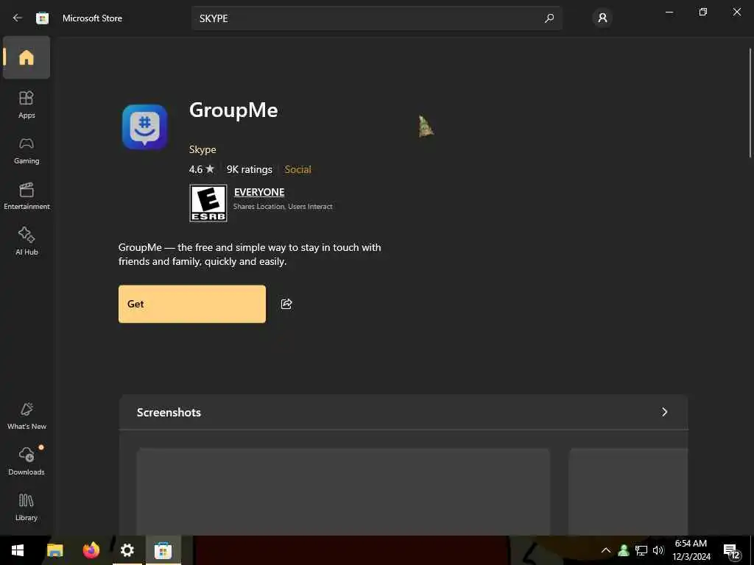Get the GroupMe app
Screen dimensions: 754x565
(192, 304)
